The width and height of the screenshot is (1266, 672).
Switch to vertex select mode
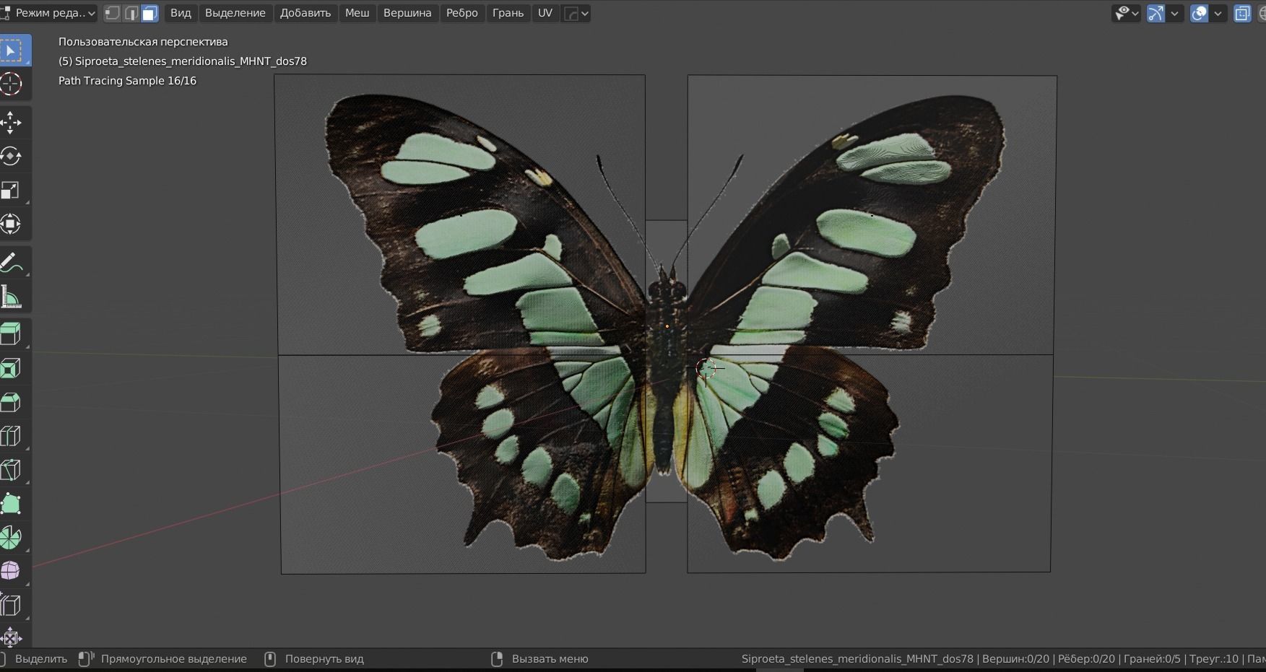tap(112, 13)
